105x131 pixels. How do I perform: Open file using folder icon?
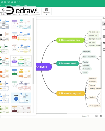5,2
